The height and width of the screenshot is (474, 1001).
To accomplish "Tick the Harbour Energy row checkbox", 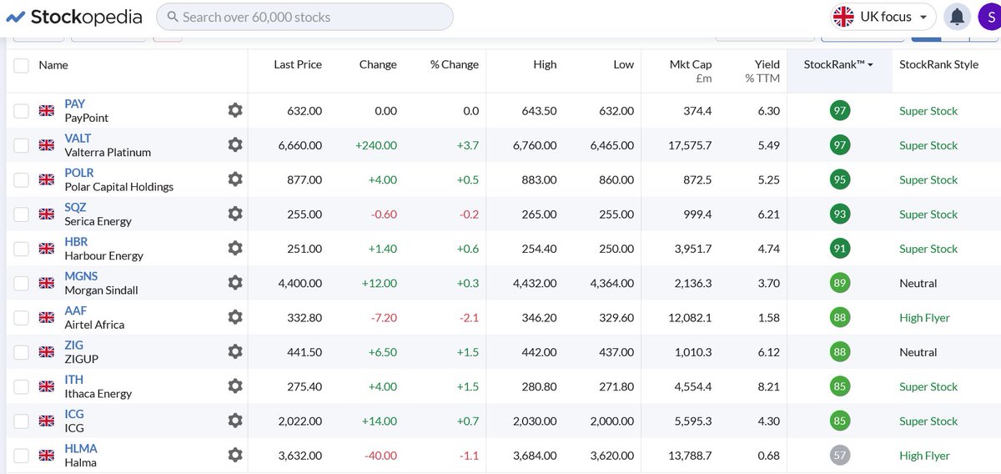I will click(x=21, y=248).
